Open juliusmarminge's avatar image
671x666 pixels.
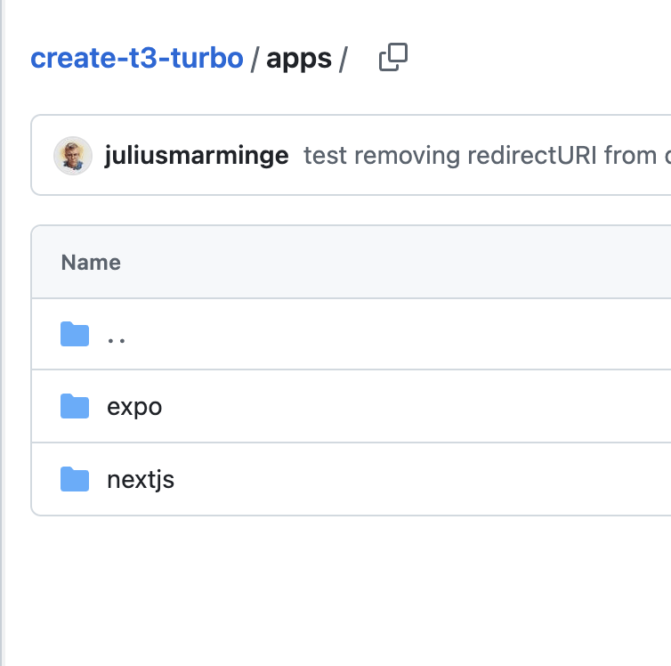coord(73,156)
